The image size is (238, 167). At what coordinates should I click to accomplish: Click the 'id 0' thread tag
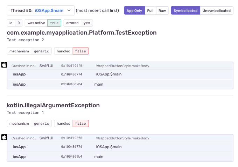tap(15, 23)
